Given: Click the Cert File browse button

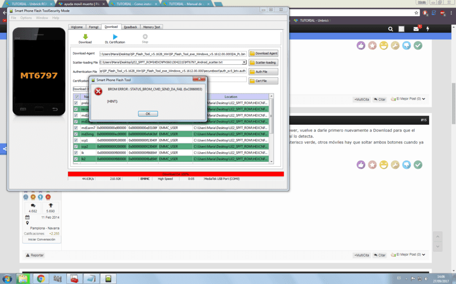Looking at the screenshot, I should coord(263,81).
